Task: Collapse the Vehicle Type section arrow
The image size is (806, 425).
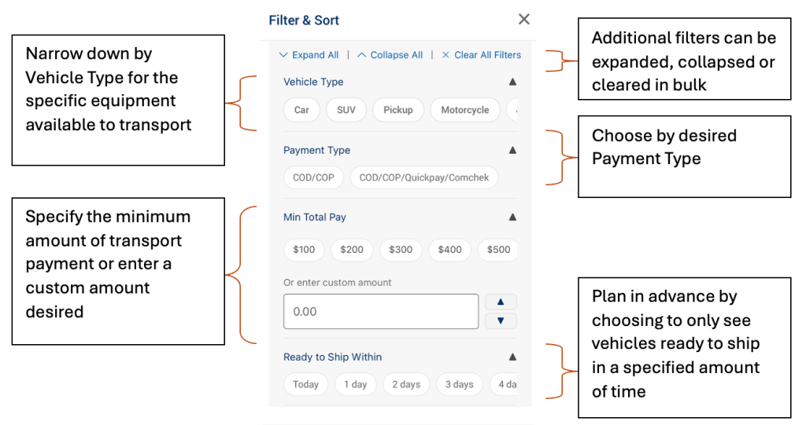Action: 512,82
